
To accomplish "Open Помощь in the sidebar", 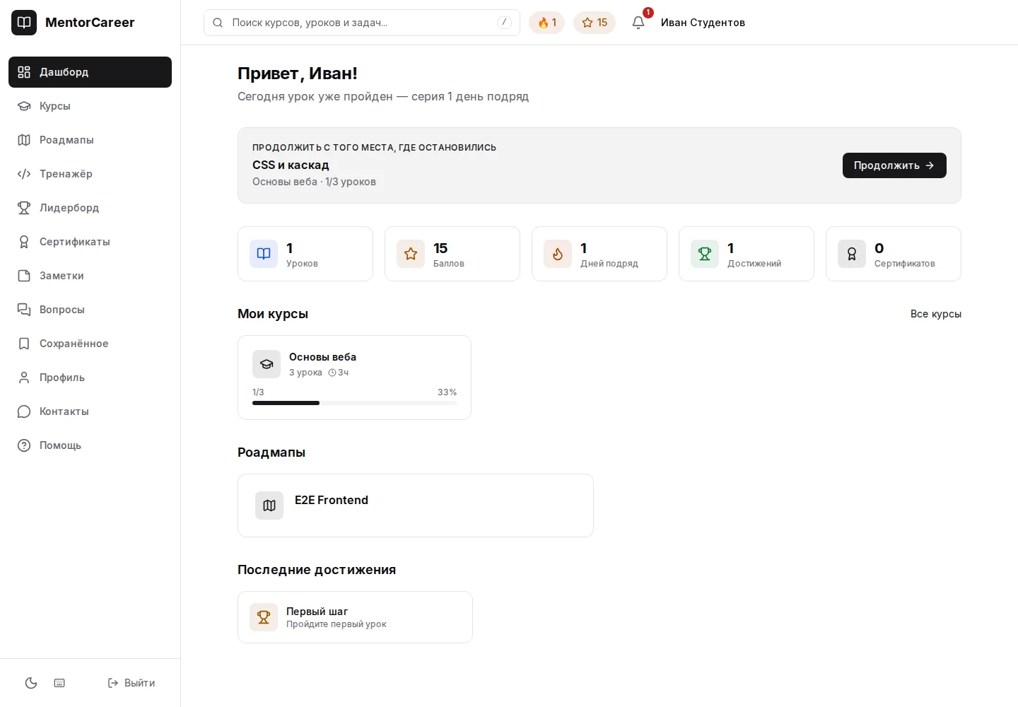I will [x=90, y=445].
